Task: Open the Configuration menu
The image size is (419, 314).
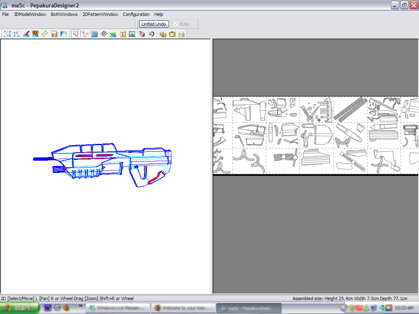Action: (x=136, y=14)
